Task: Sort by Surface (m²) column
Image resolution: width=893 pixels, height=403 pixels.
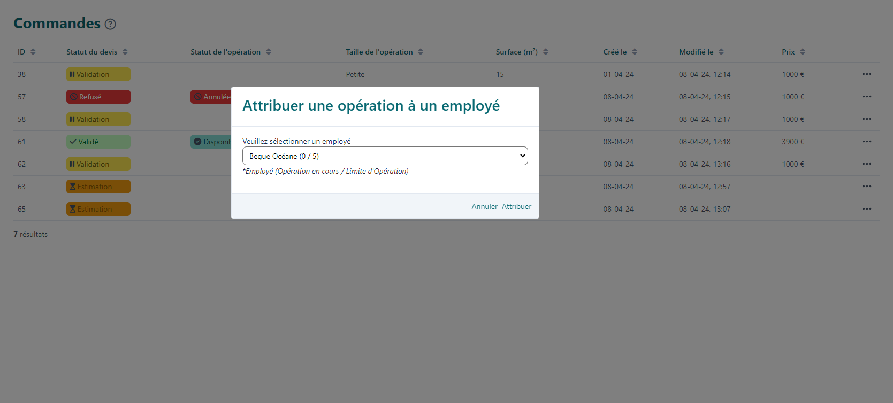Action: pos(546,52)
